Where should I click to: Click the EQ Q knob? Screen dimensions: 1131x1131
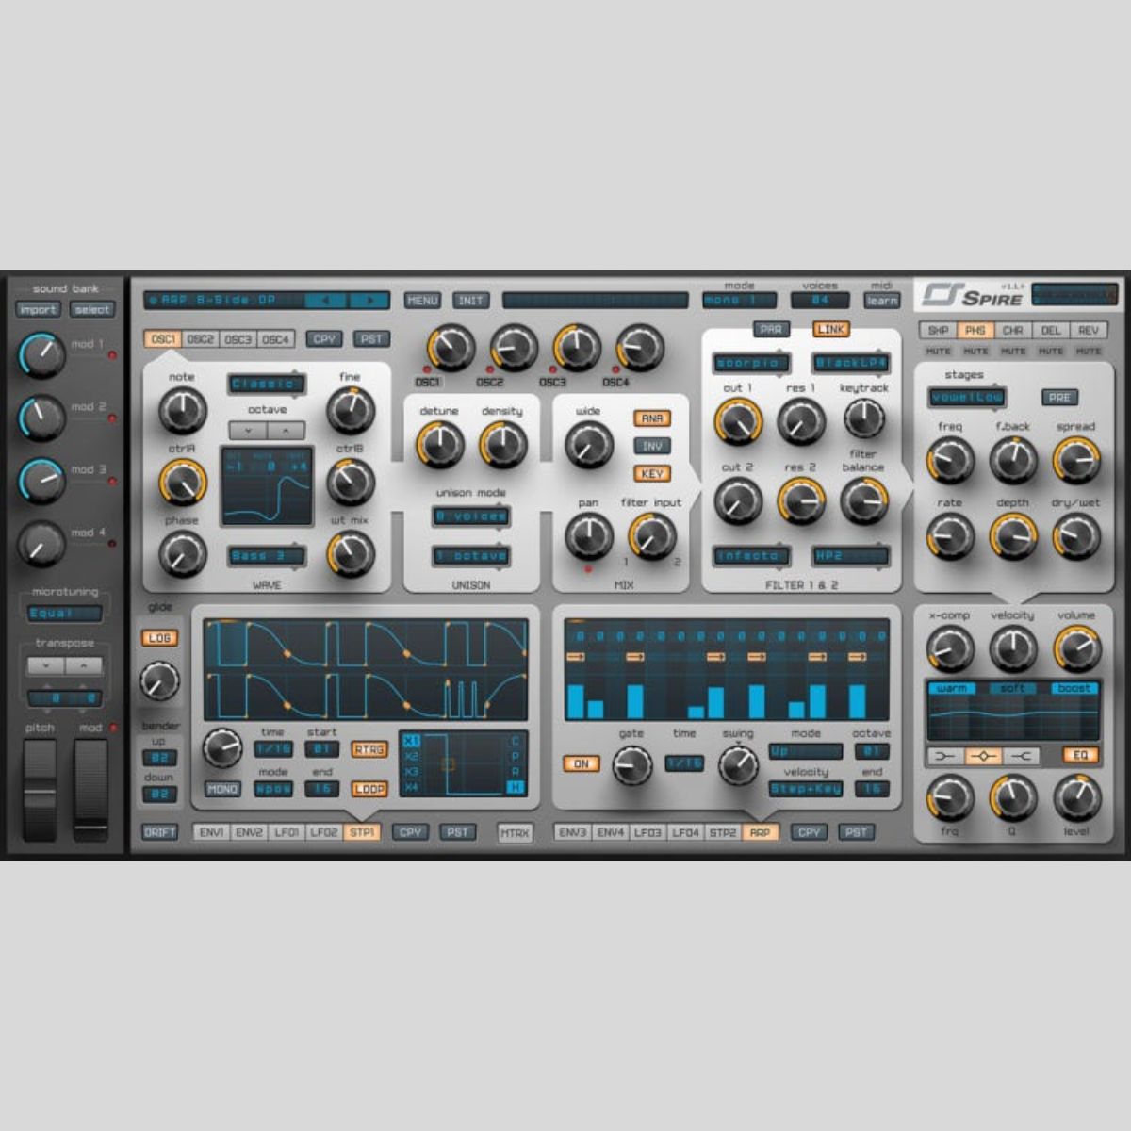pyautogui.click(x=1013, y=798)
